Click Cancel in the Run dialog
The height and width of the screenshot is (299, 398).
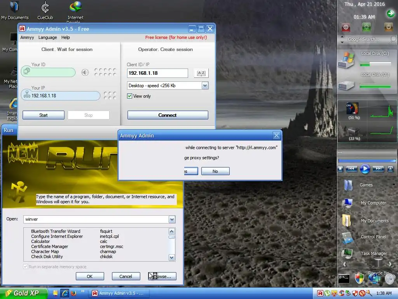[126, 276]
